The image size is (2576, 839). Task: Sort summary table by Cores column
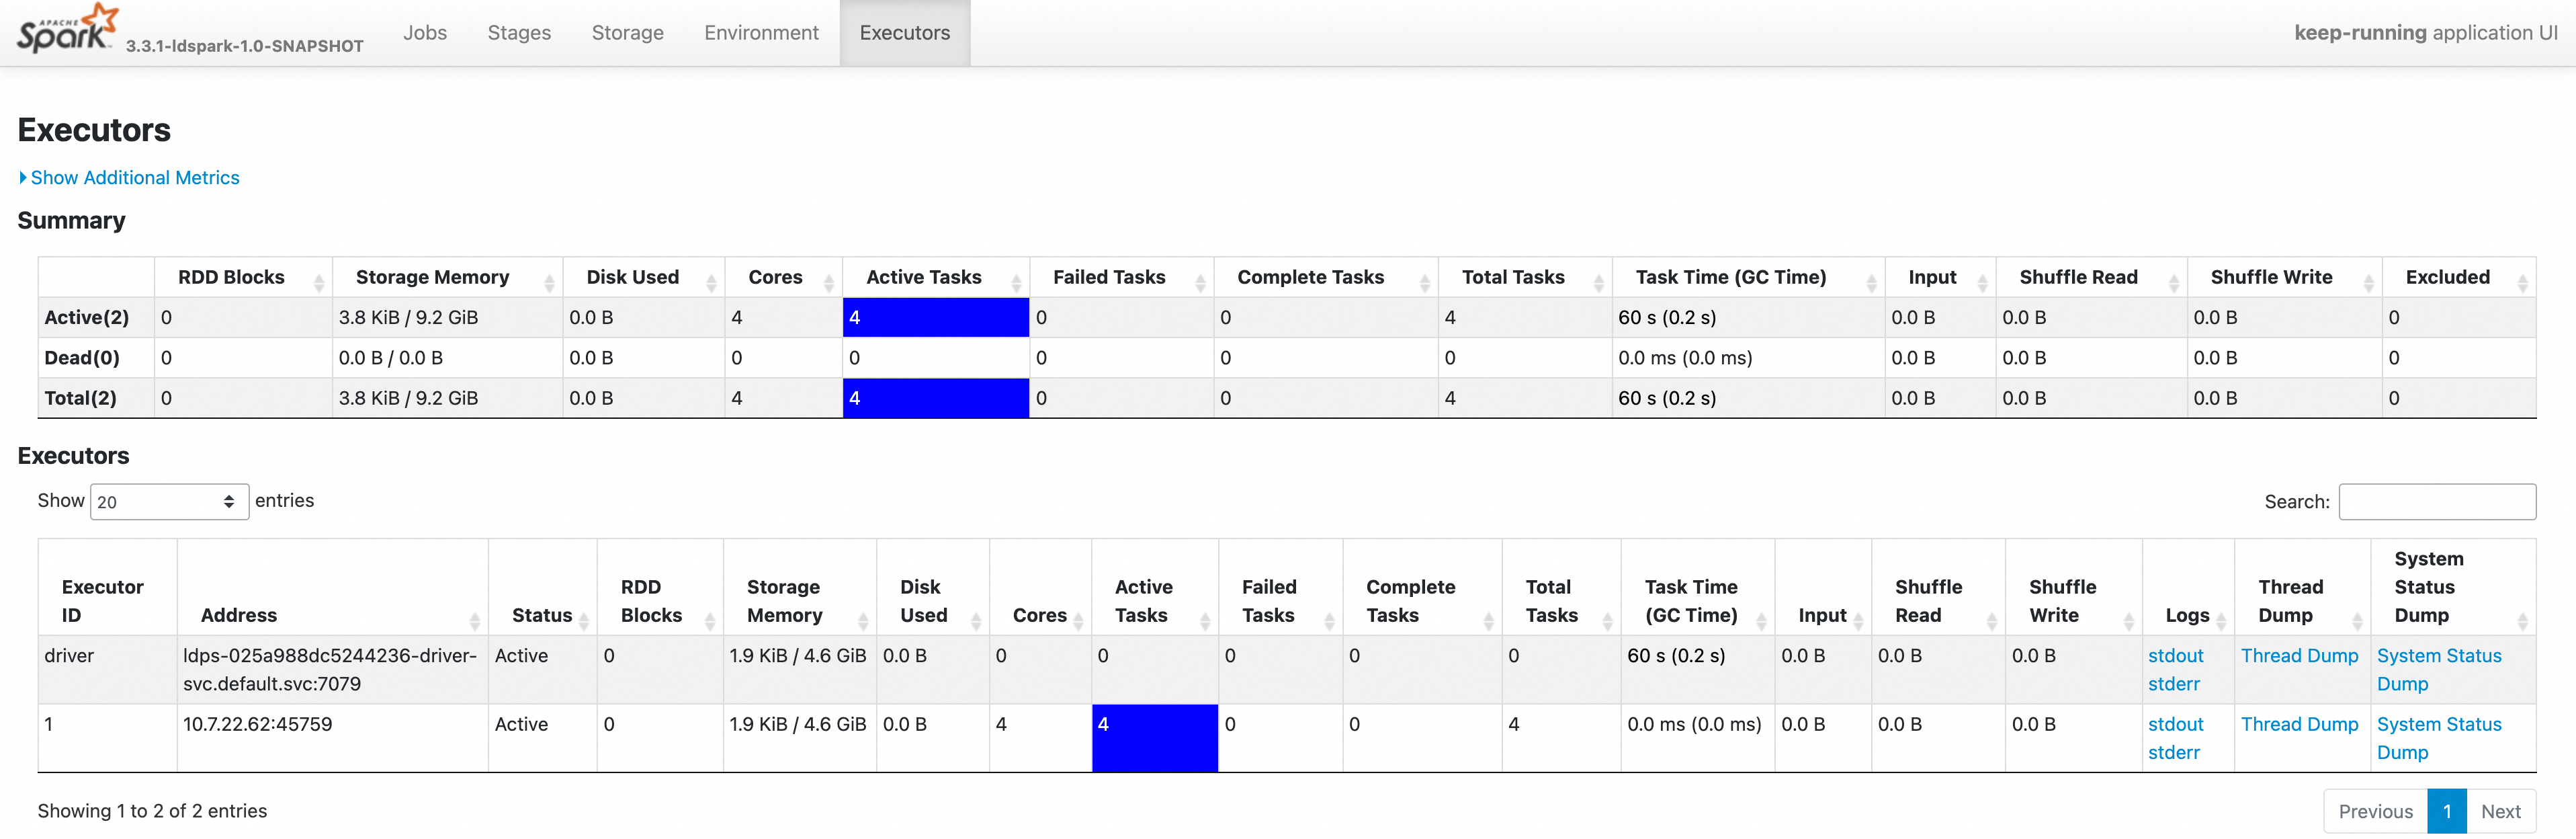[x=776, y=277]
